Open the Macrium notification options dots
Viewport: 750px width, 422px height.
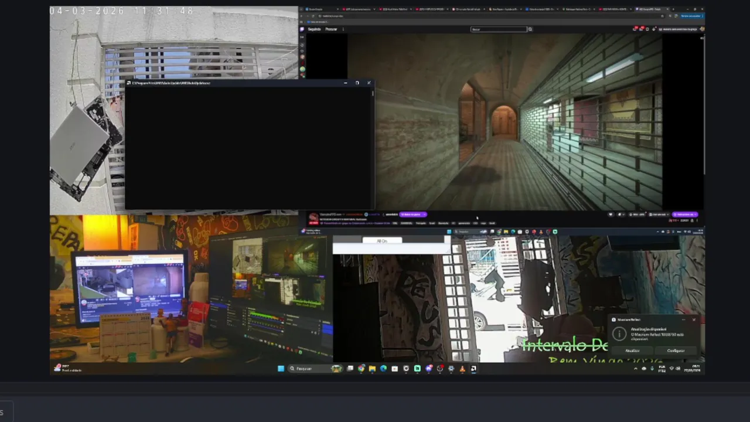[684, 319]
